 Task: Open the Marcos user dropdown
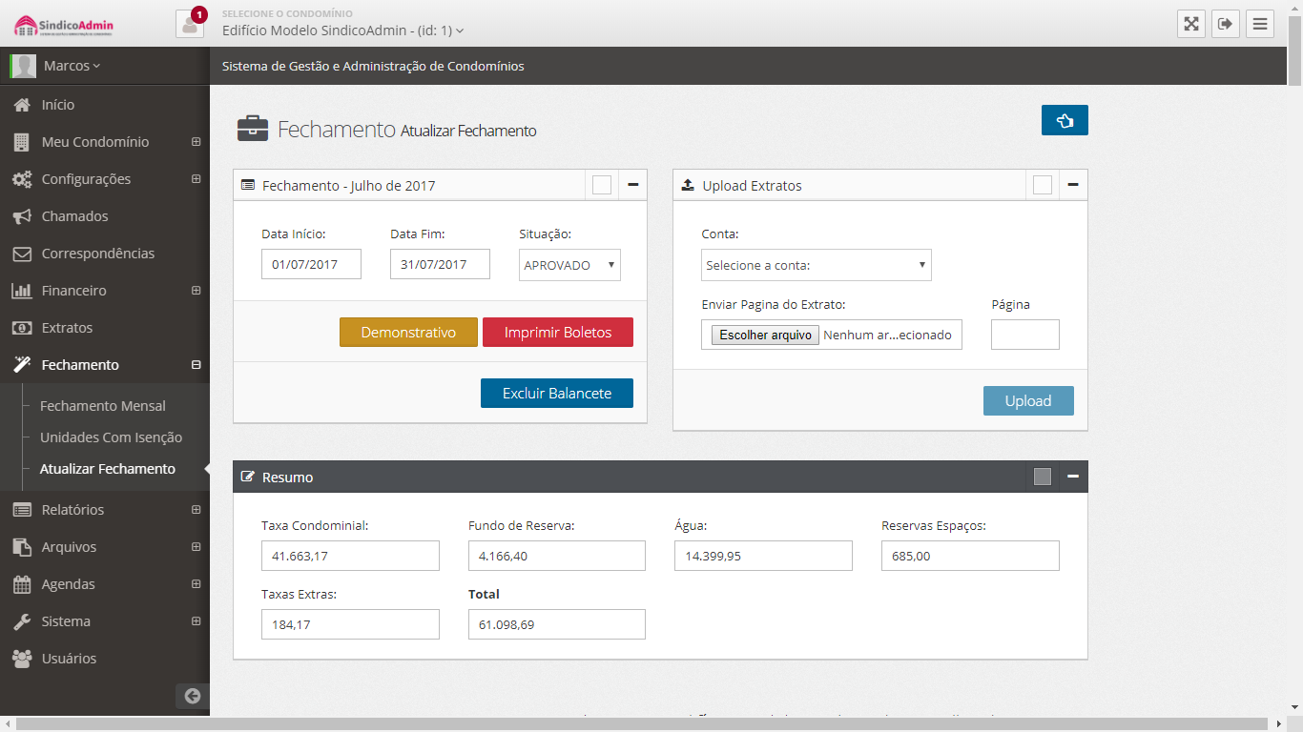[72, 66]
